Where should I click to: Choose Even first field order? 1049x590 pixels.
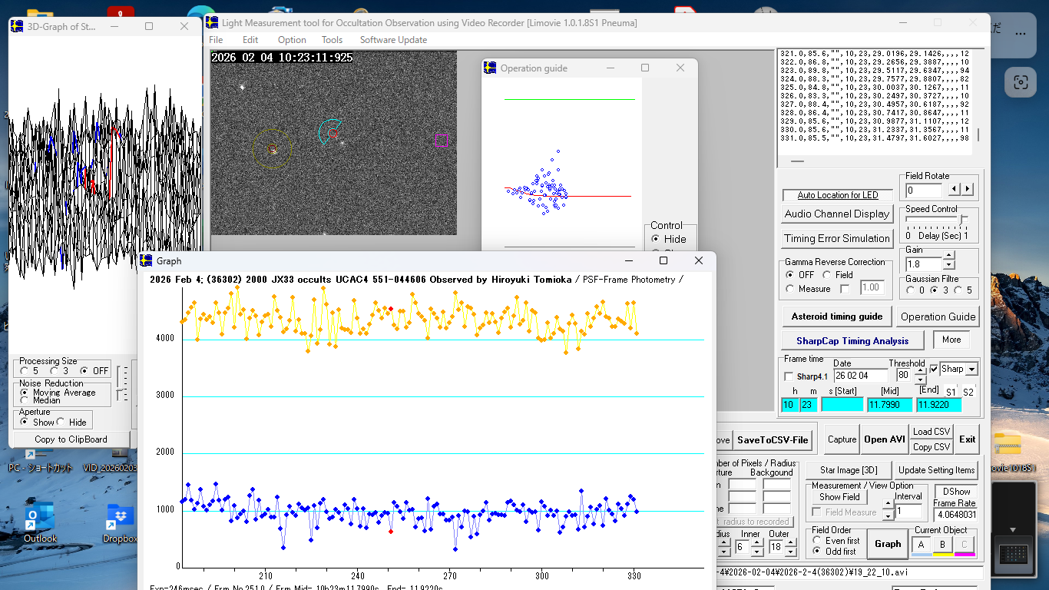pos(817,540)
